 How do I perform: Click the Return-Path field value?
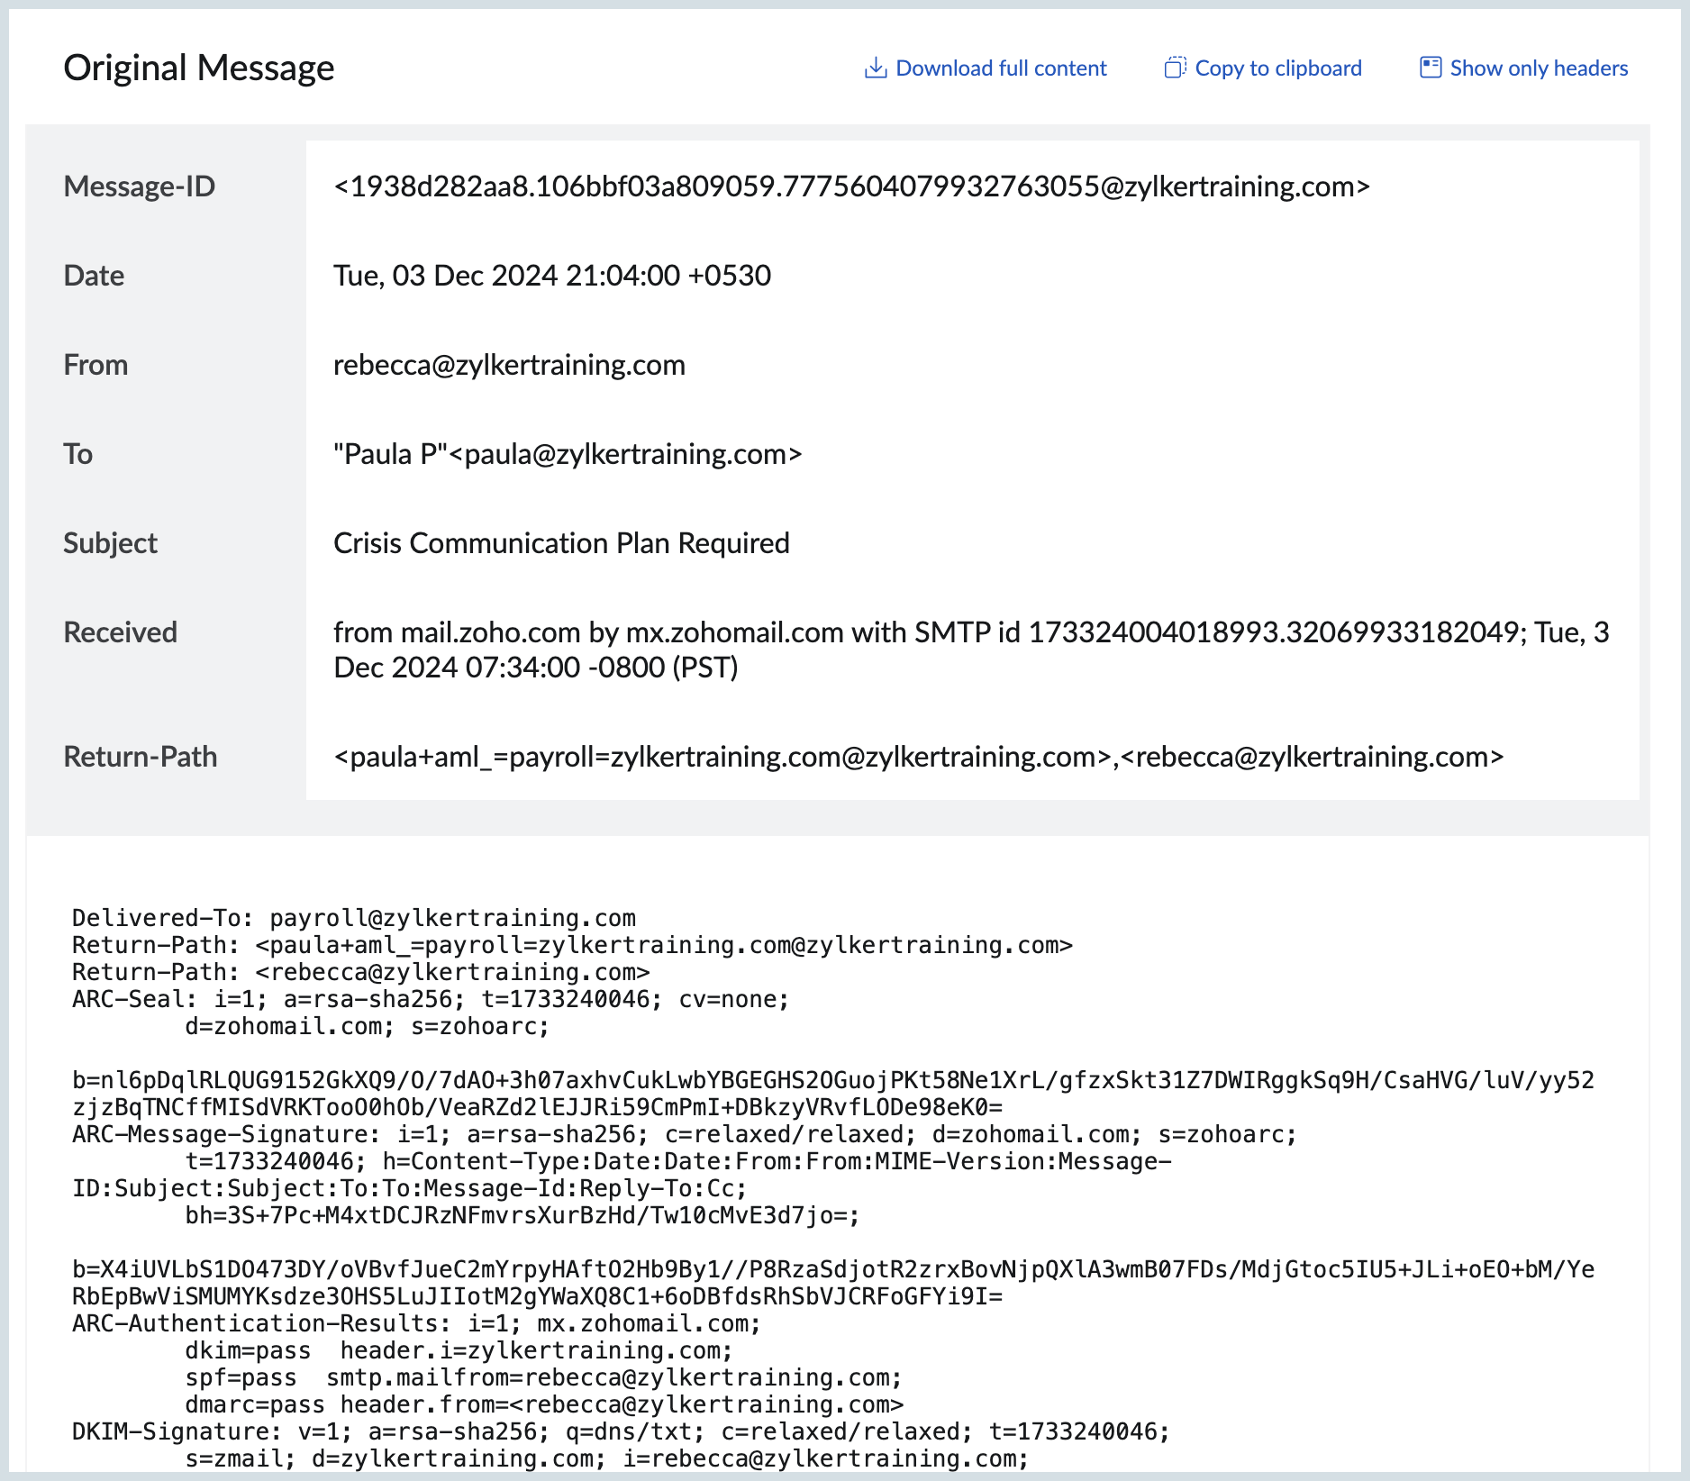pos(918,757)
